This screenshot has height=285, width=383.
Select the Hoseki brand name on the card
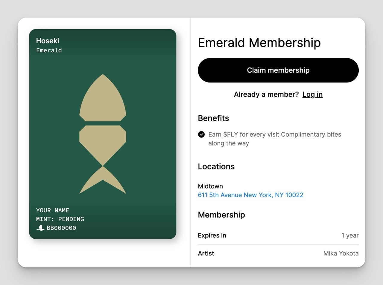point(47,41)
